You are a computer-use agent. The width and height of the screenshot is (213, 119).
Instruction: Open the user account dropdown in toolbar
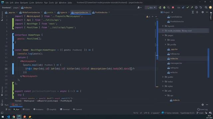coord(139,8)
